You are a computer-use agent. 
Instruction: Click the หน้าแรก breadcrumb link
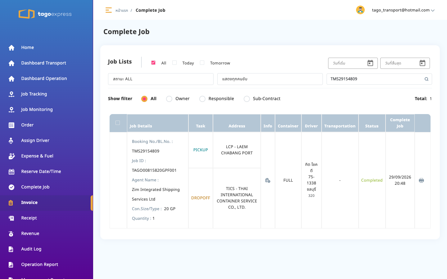pyautogui.click(x=122, y=11)
